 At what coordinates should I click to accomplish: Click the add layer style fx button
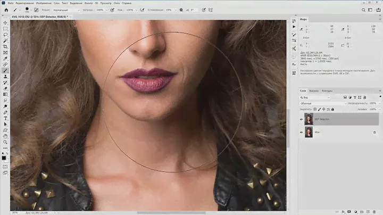click(x=344, y=211)
